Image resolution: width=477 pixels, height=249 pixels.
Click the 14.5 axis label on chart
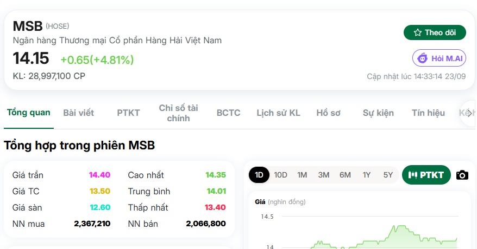click(x=267, y=217)
